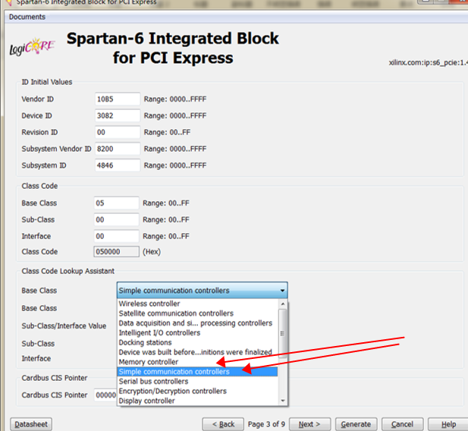Click the read-only Class Code hex field
The height and width of the screenshot is (431, 468).
(x=116, y=251)
